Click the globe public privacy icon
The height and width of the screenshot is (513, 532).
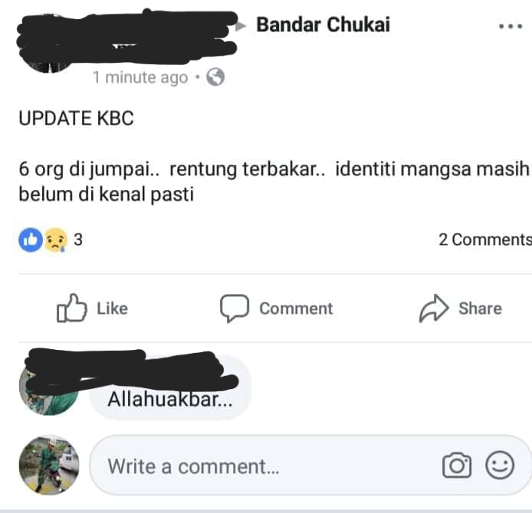(215, 77)
